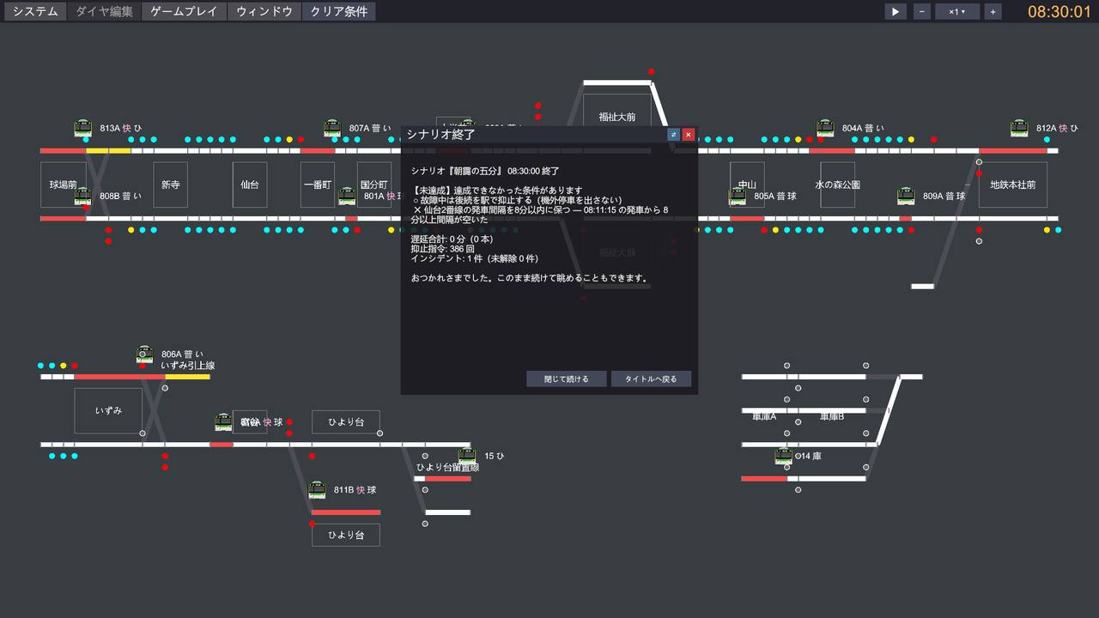Open the クリア条件 menu
This screenshot has height=618, width=1099.
(339, 11)
